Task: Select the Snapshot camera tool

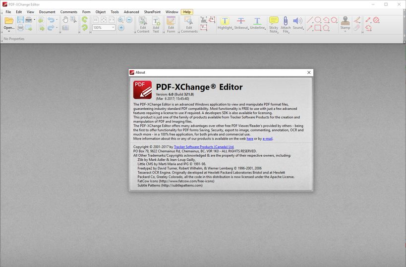Action: (x=65, y=28)
